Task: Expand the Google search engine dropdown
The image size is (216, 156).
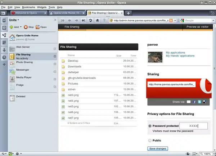Action: pos(183,21)
